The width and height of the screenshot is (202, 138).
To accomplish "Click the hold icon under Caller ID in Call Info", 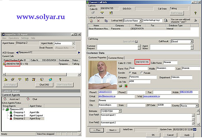I will pos(93,13).
